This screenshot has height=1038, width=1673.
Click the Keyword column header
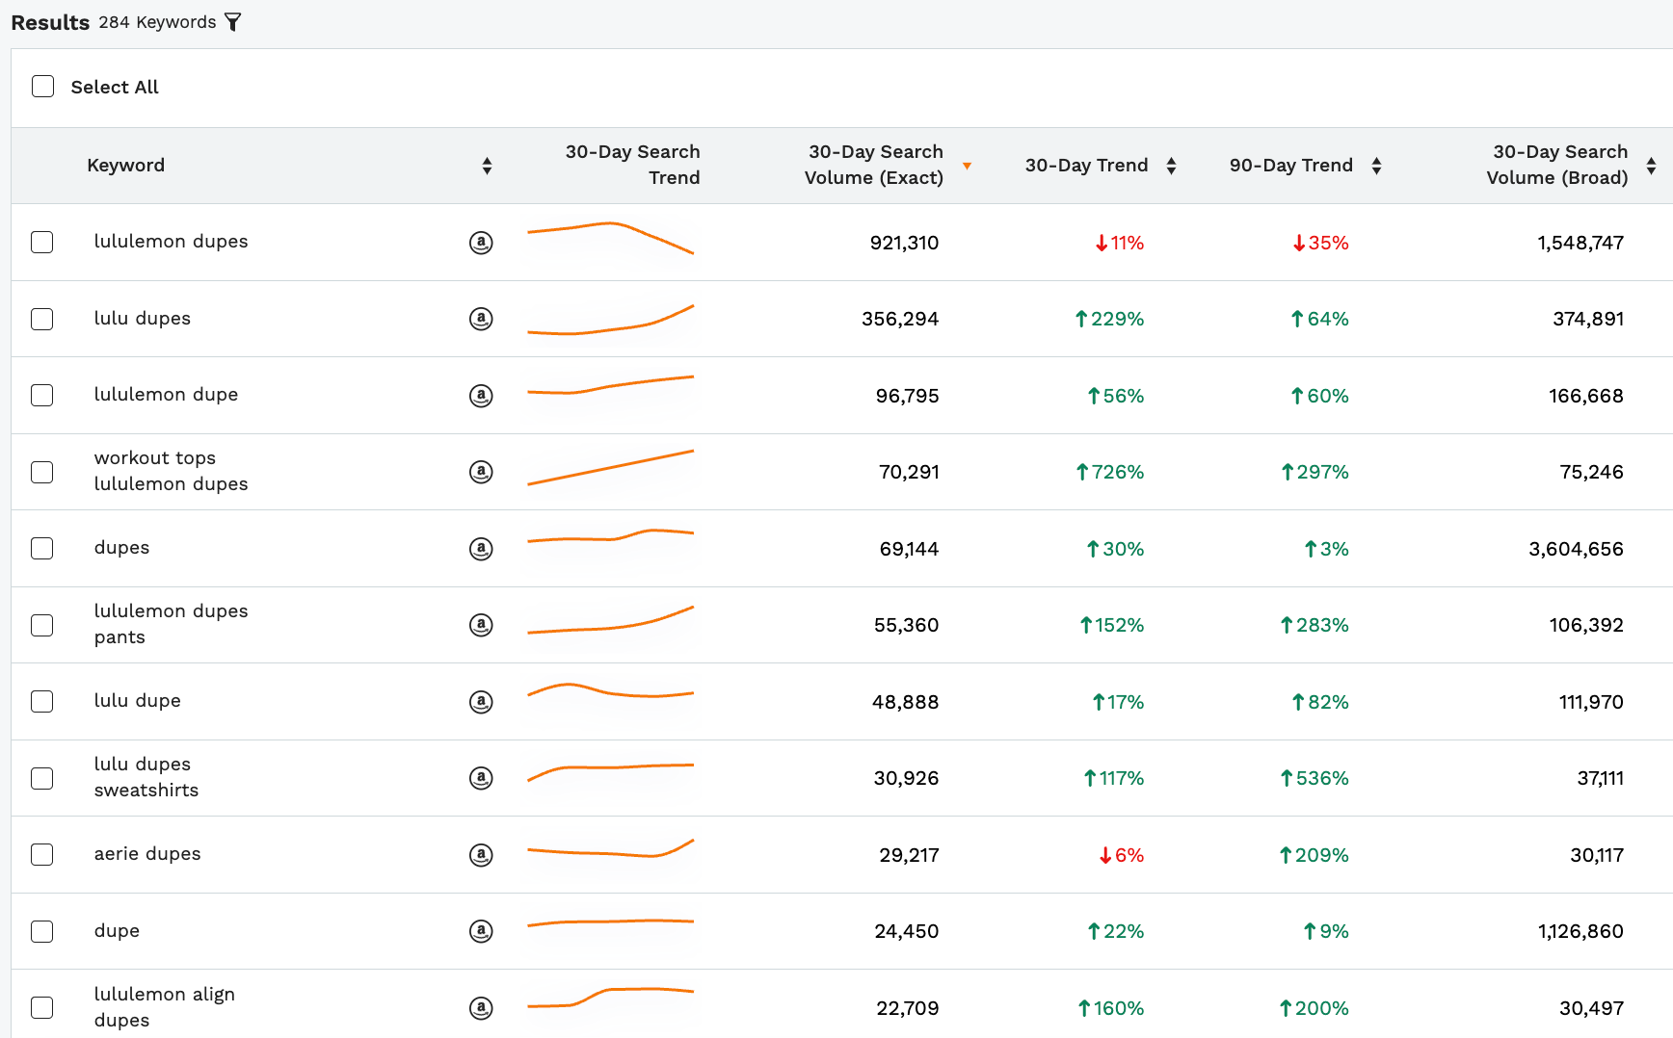tap(125, 165)
